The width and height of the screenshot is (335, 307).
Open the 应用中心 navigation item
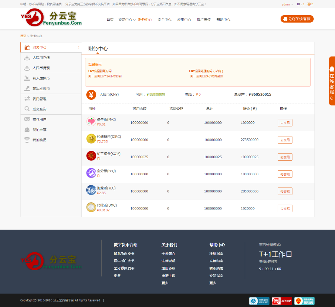pyautogui.click(x=184, y=20)
